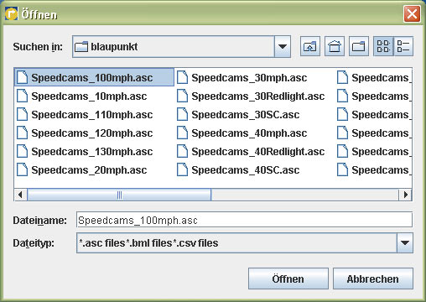Click the file icon of Speedcams_130mph.asc
Viewport: 426px width, 302px height.
tap(22, 151)
